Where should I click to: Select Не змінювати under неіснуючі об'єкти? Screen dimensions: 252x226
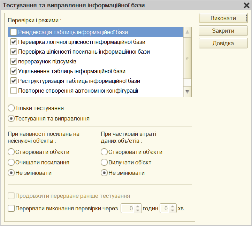[11, 173]
